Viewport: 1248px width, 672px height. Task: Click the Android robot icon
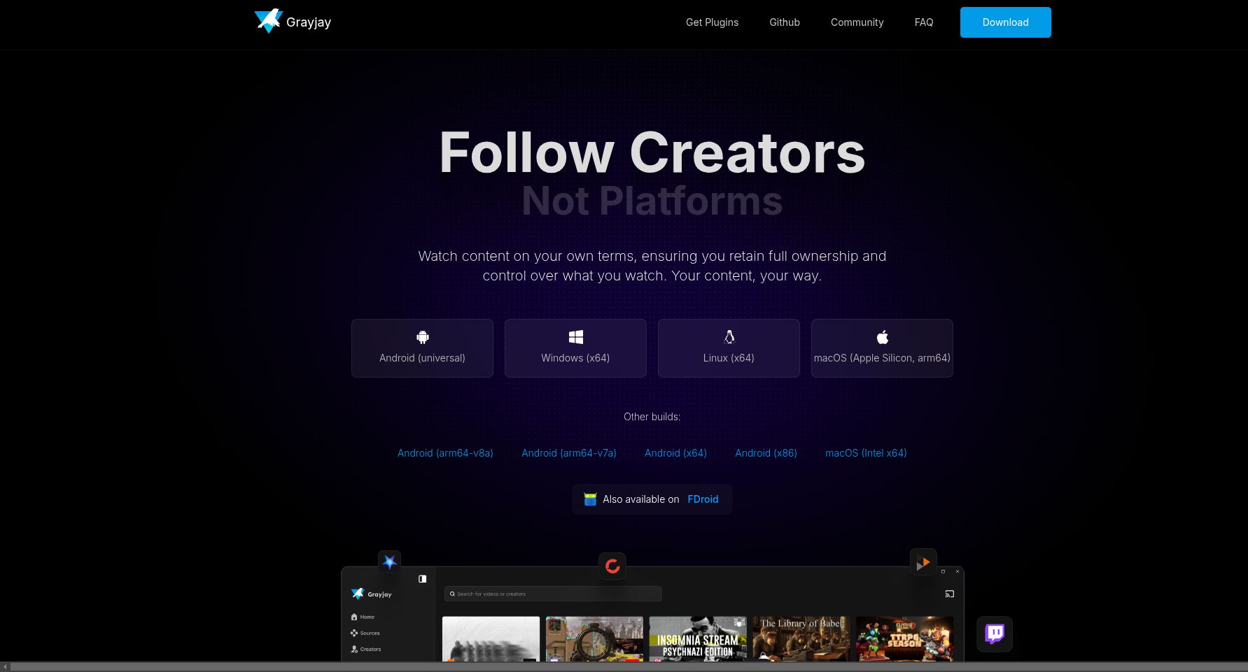[x=422, y=337]
